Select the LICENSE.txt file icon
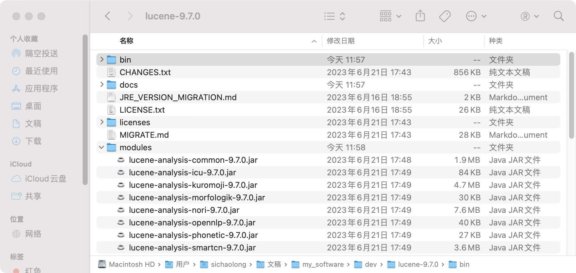 (x=111, y=110)
